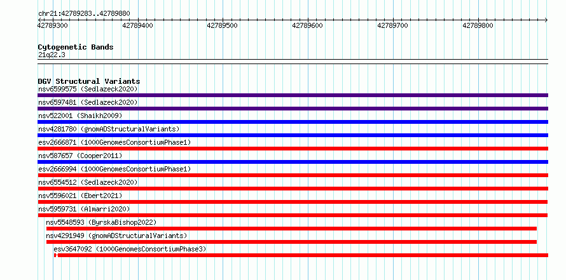Click the ruler's left end arrow
The width and height of the screenshot is (566, 280).
[x=39, y=20]
